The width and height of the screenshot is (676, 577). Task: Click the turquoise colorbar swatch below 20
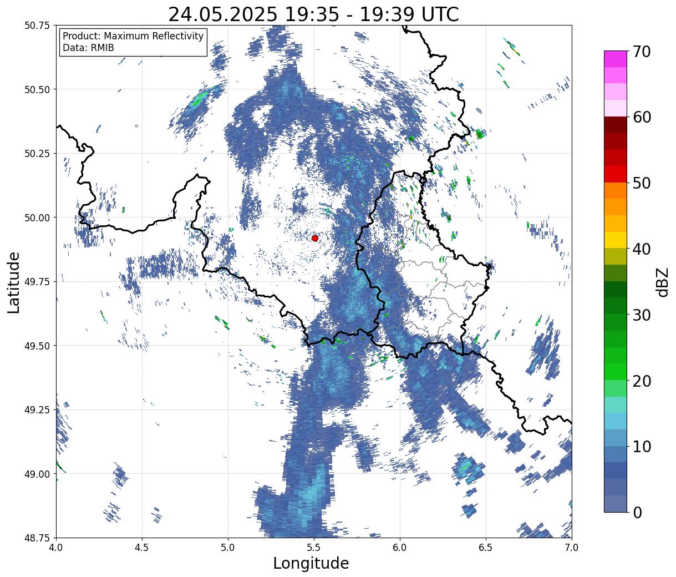click(616, 404)
